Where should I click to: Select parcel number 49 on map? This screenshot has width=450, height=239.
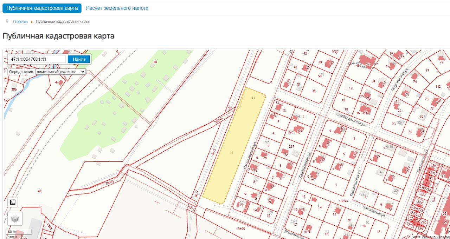[320, 62]
